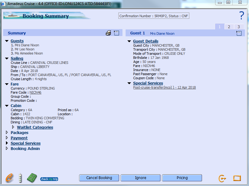Open the Post-cruise-transfer(mco) 12 Apr 2018 link
This screenshot has height=186, width=249.
tap(165, 88)
